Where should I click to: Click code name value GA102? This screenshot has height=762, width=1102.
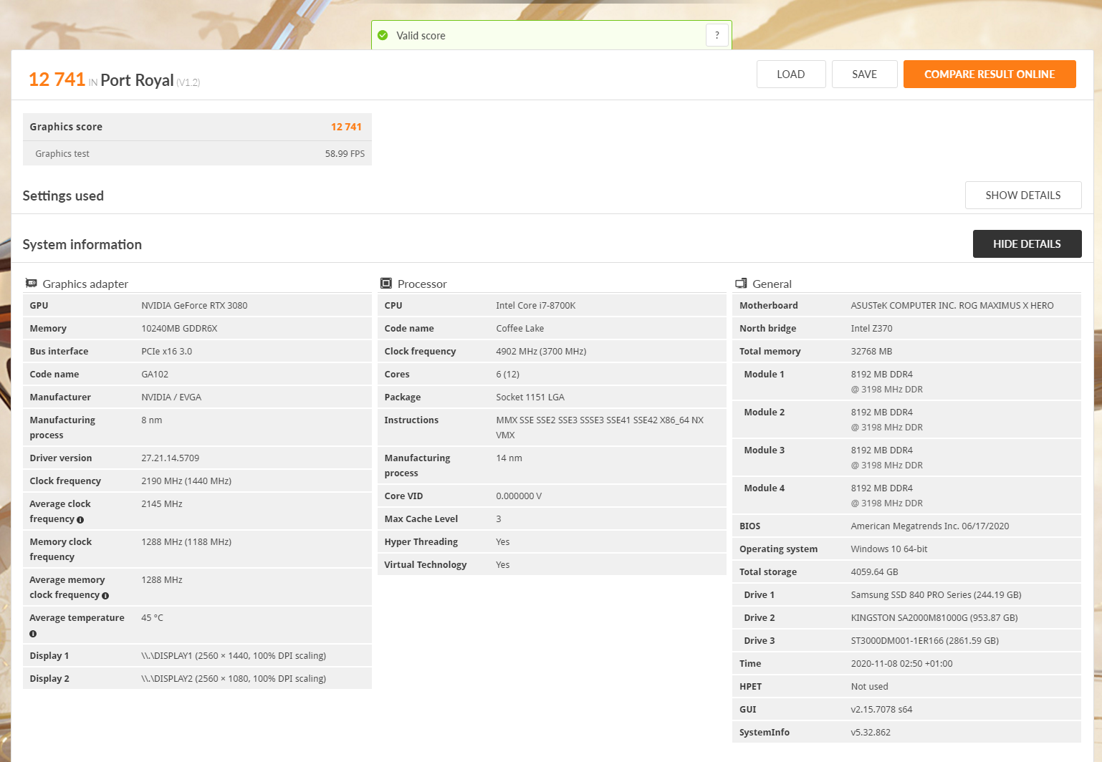pyautogui.click(x=155, y=374)
